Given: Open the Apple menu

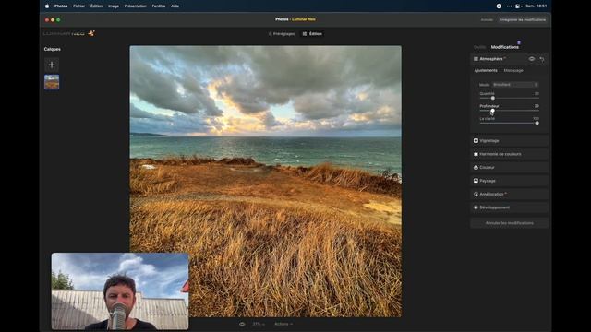Looking at the screenshot, I should point(47,6).
